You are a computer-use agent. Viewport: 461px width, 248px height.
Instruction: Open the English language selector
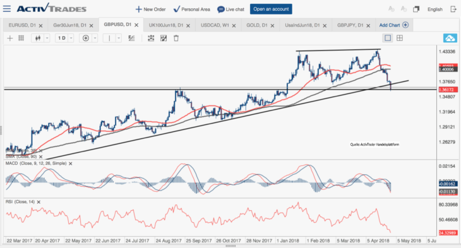[435, 9]
